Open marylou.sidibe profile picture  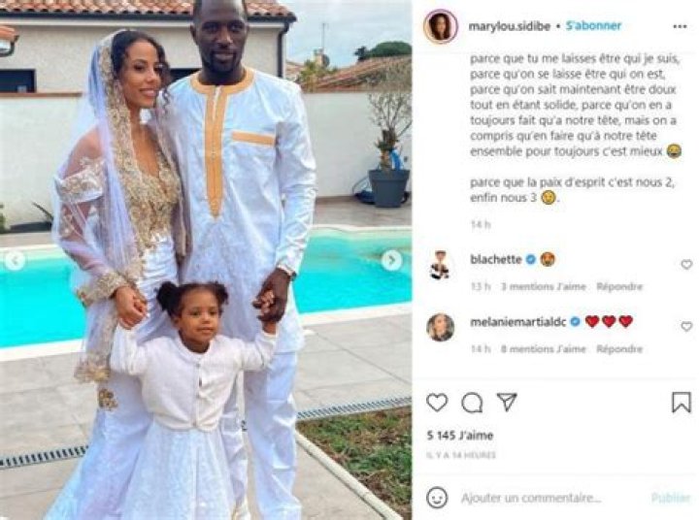point(441,26)
